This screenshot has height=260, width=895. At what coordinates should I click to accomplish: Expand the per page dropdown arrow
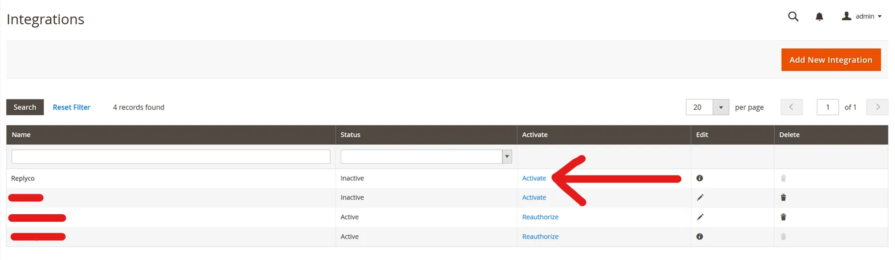[721, 107]
